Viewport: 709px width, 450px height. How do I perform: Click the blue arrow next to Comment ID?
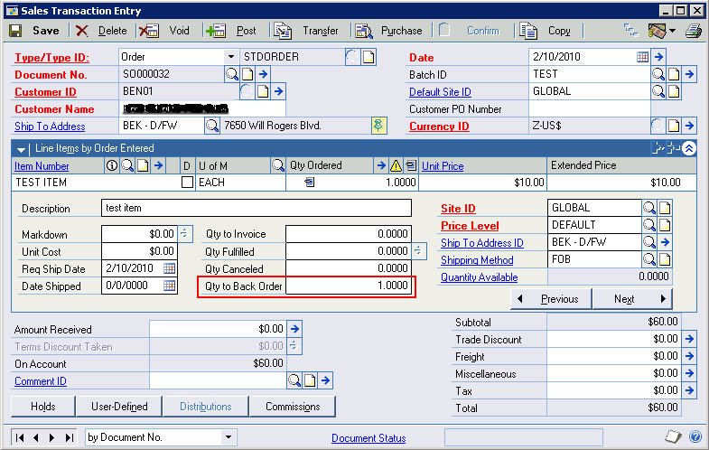tap(325, 380)
